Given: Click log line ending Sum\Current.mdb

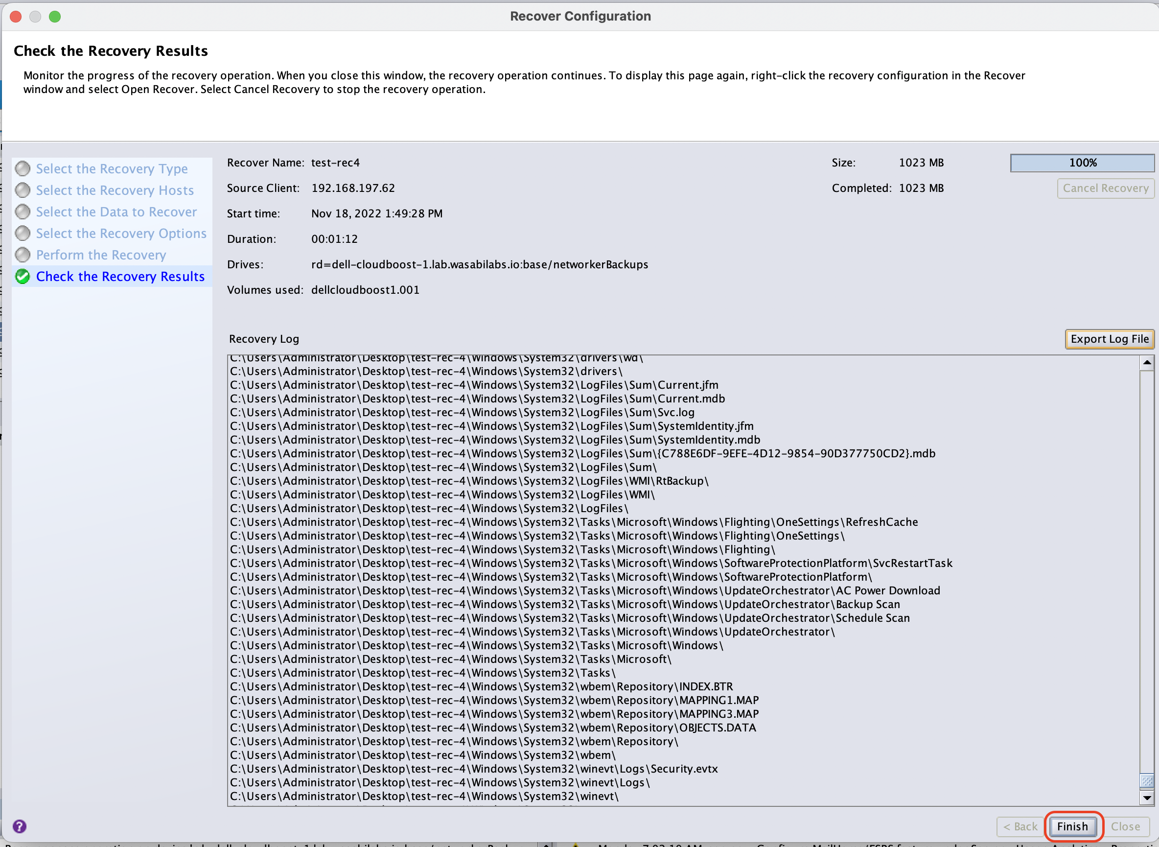Looking at the screenshot, I should pyautogui.click(x=477, y=399).
